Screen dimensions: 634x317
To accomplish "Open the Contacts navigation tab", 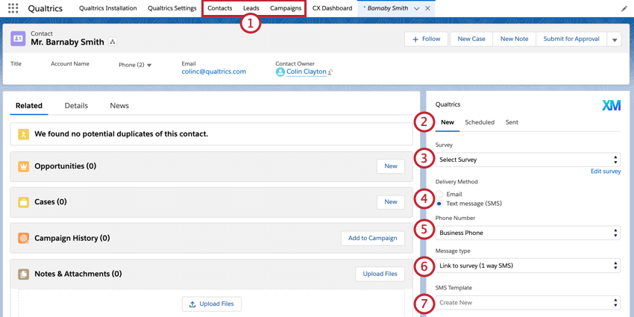I will tap(219, 8).
